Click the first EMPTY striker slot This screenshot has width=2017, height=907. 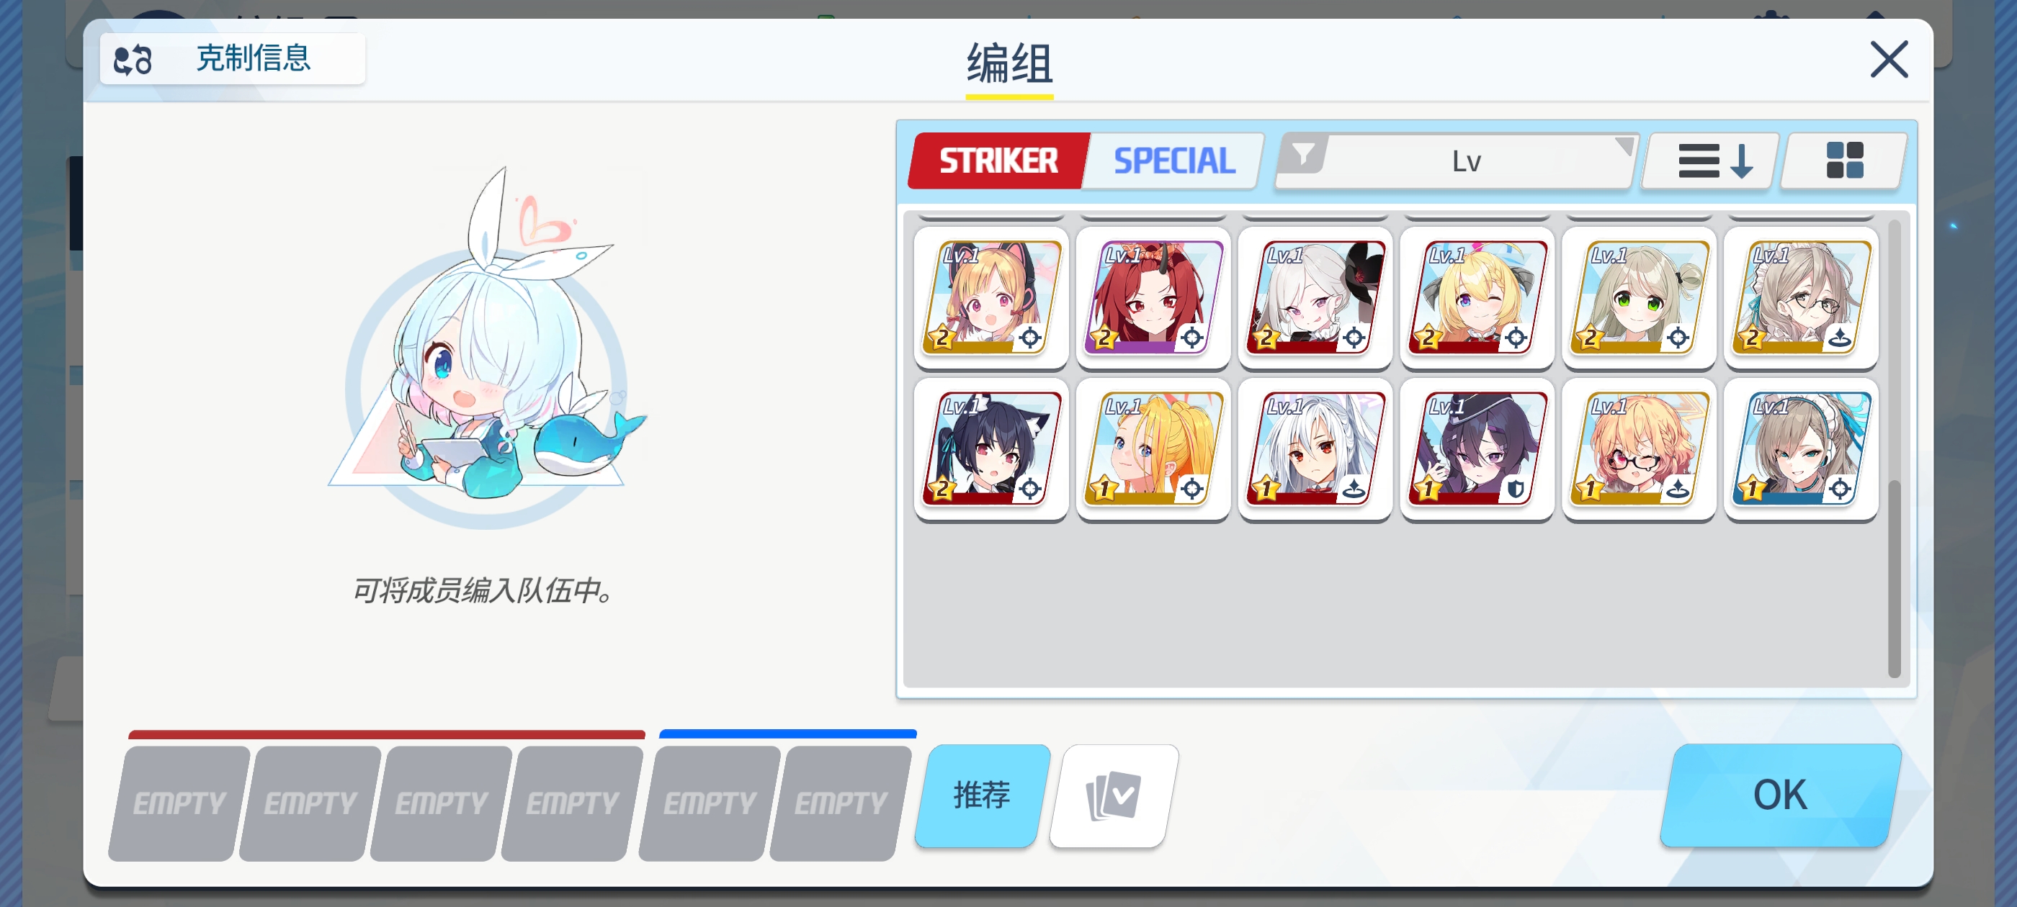coord(179,803)
